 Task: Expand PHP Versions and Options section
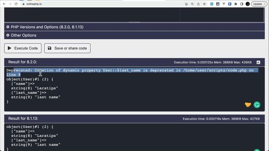click(x=134, y=27)
